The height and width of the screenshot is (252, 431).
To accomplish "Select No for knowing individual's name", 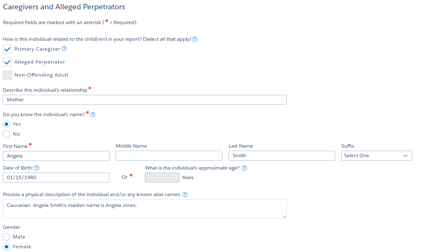I will 6,134.
